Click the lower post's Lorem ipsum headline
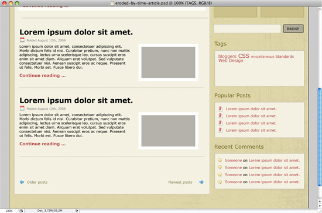The height and width of the screenshot is (213, 322). click(x=76, y=100)
